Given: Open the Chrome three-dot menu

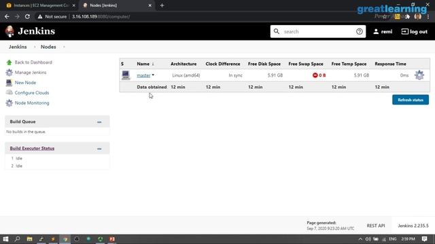Looking at the screenshot, I should (x=428, y=16).
